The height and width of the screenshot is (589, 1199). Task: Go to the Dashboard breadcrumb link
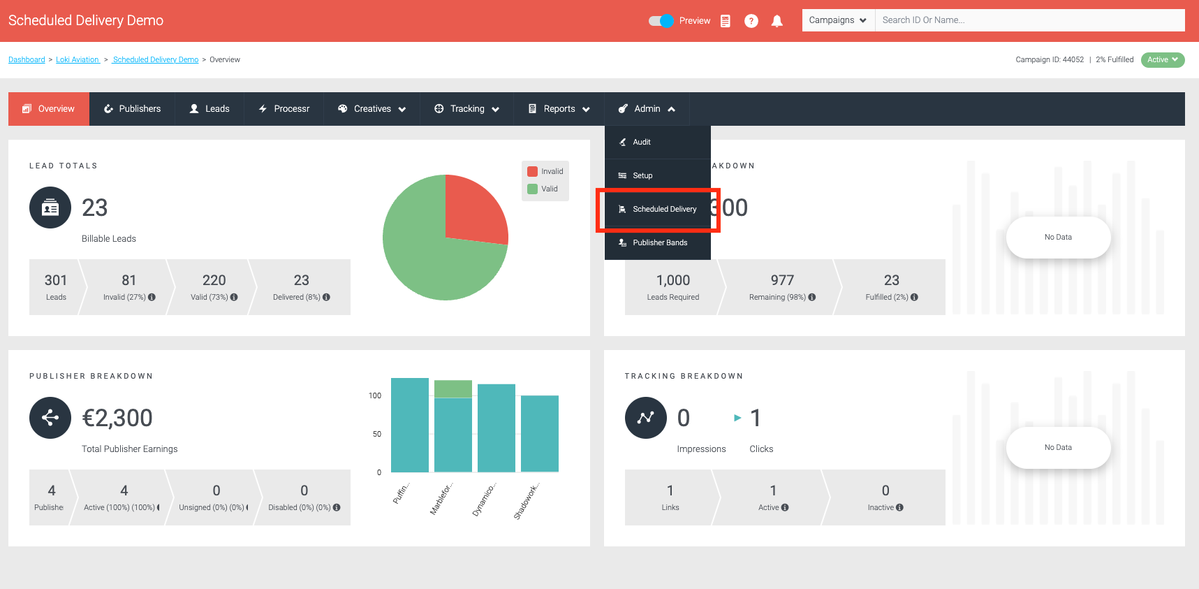point(27,60)
